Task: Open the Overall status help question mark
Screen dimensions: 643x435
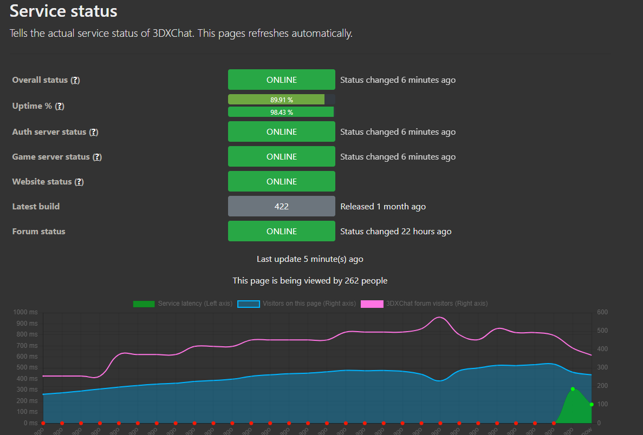Action: [x=75, y=80]
